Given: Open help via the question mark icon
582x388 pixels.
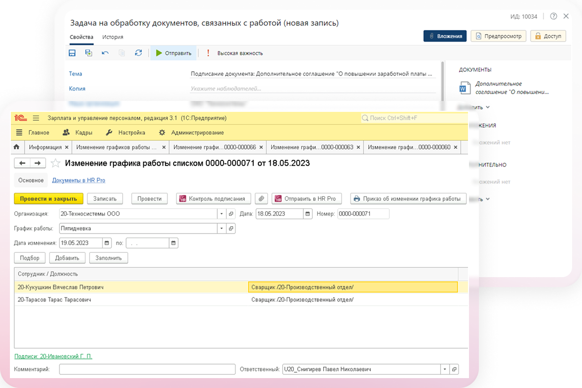Looking at the screenshot, I should click(x=554, y=16).
